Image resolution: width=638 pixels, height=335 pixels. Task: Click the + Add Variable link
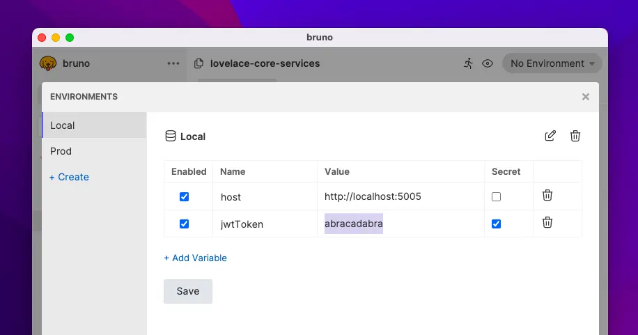(x=195, y=258)
